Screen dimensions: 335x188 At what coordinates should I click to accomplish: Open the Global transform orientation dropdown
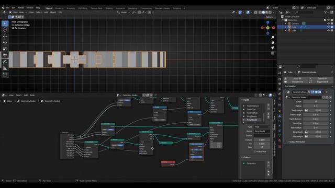click(x=124, y=13)
